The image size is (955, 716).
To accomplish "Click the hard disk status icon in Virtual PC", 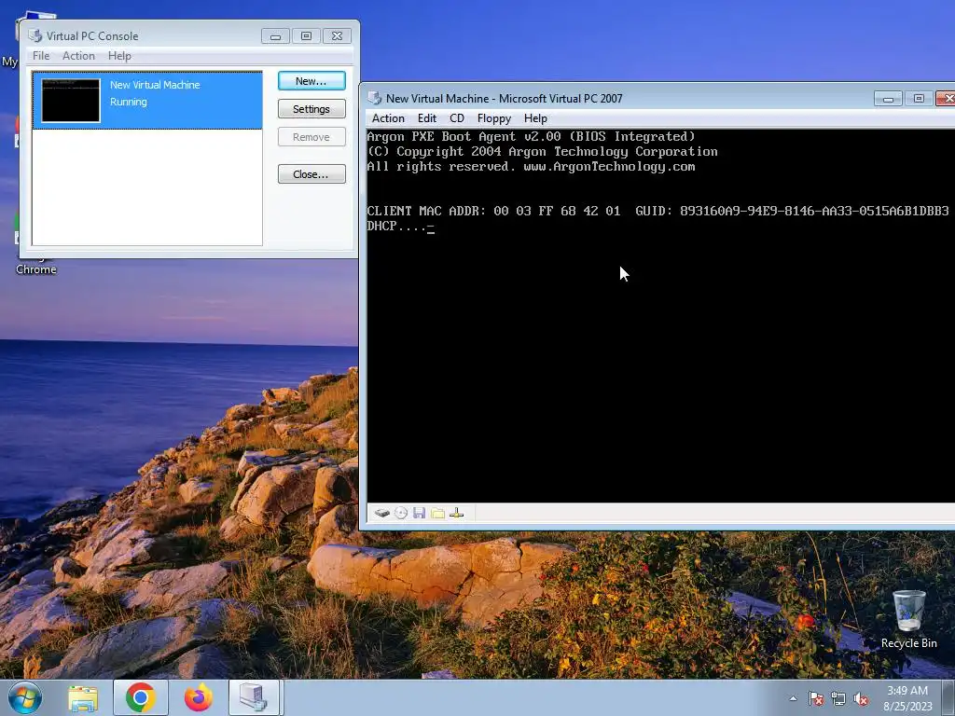I will coord(381,514).
